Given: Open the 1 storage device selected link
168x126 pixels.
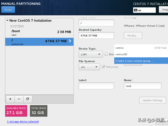Looking at the screenshot, I should click(x=23, y=122).
